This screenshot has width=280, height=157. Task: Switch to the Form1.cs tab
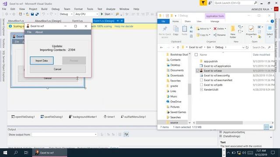click(77, 21)
